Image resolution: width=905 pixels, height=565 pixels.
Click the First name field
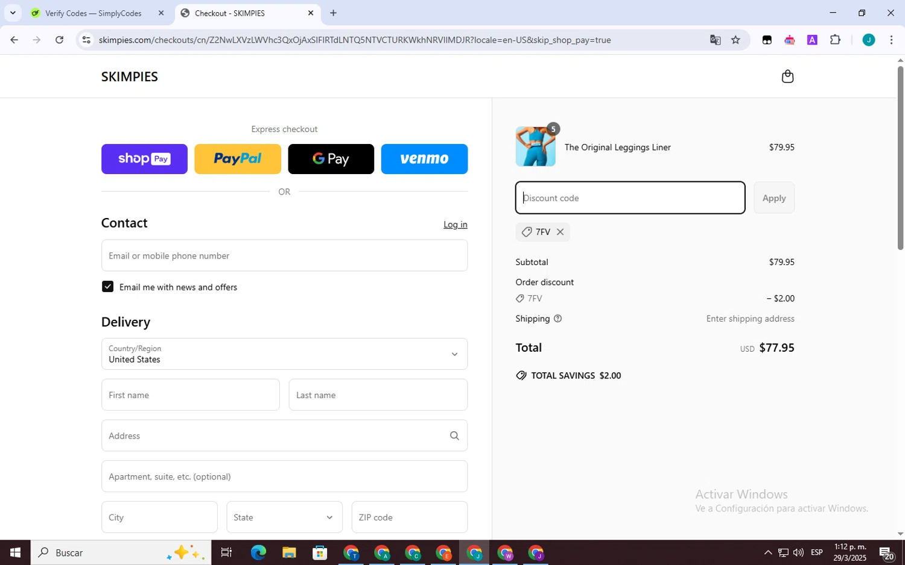click(x=191, y=395)
